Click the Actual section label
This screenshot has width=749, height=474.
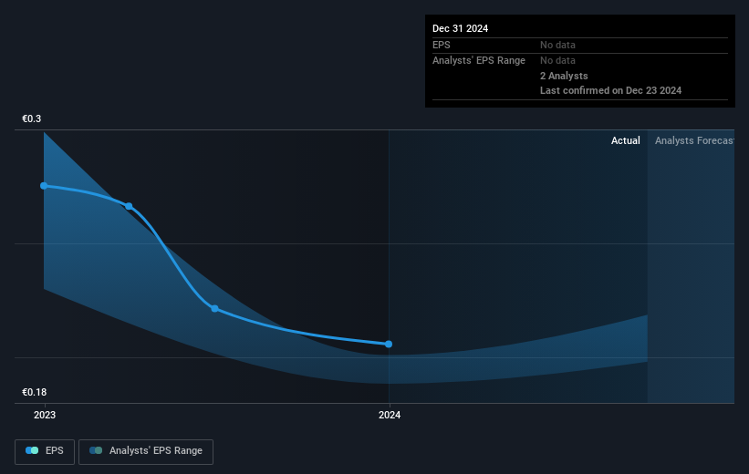[x=625, y=140]
